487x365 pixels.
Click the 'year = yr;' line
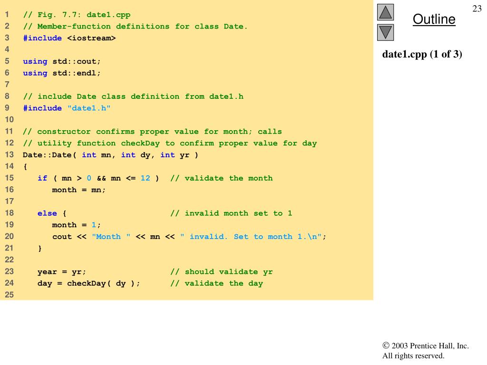coord(62,272)
